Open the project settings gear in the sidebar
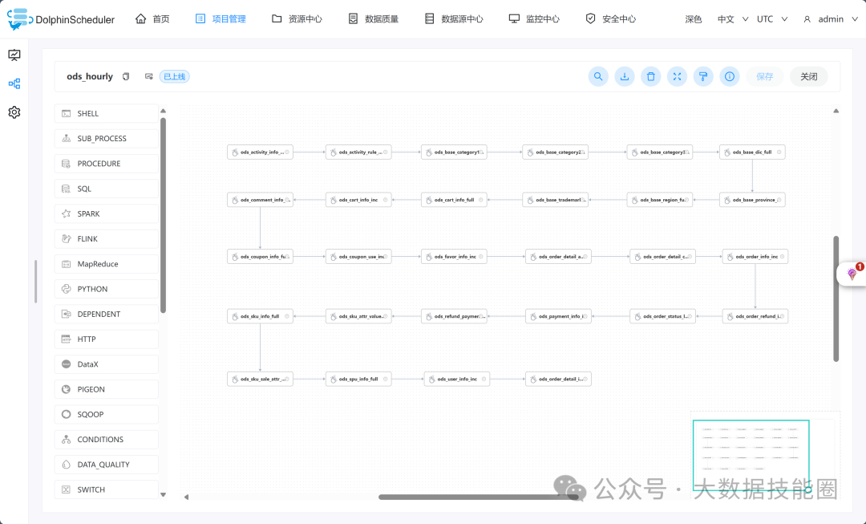Screen dimensions: 866x524 click(14, 112)
